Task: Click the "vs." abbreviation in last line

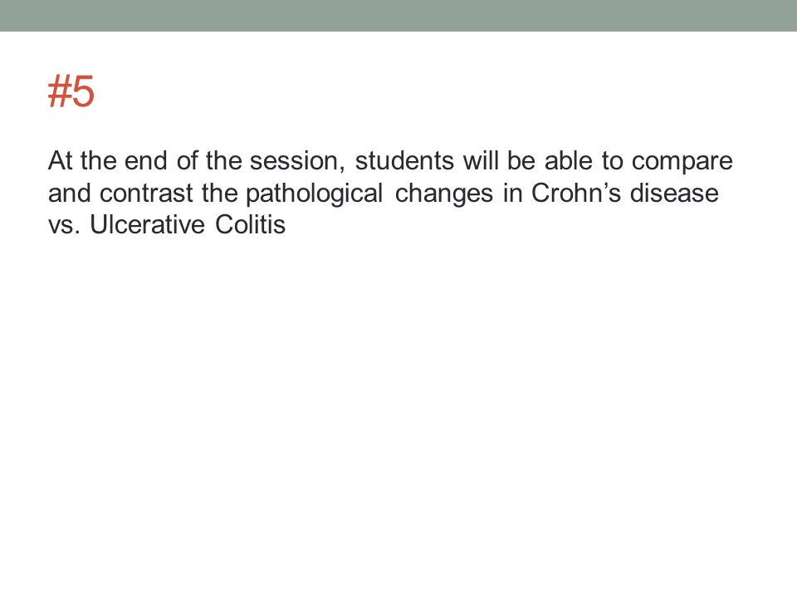Action: [x=64, y=226]
